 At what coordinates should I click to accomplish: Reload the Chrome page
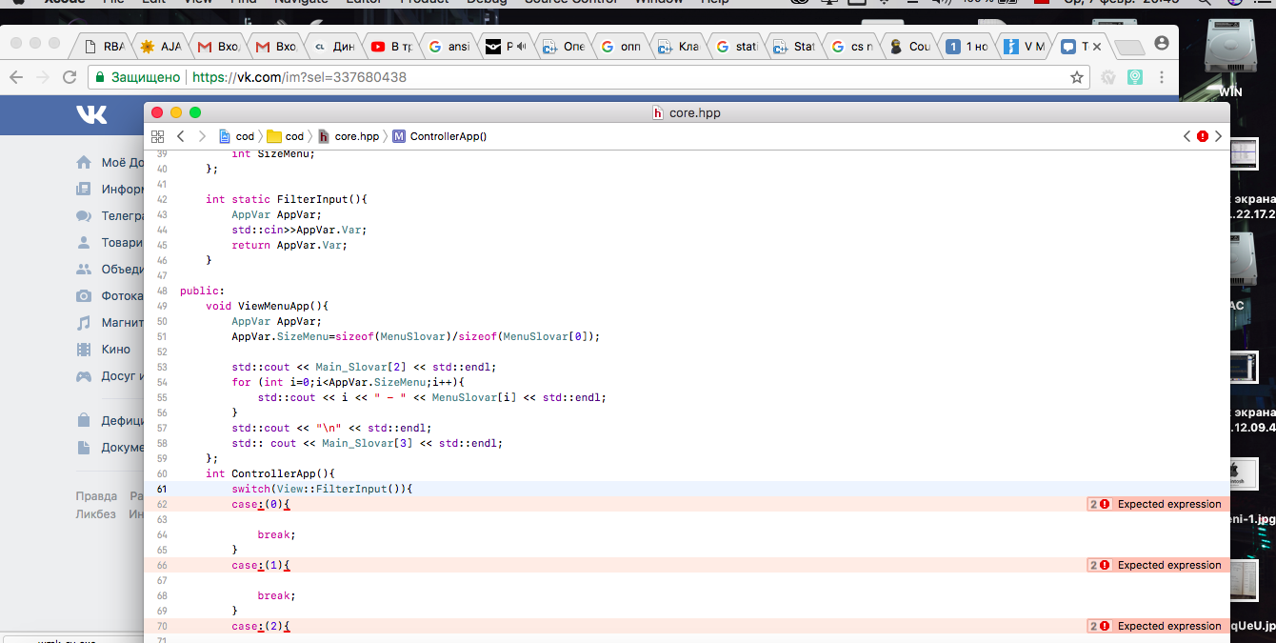point(70,77)
